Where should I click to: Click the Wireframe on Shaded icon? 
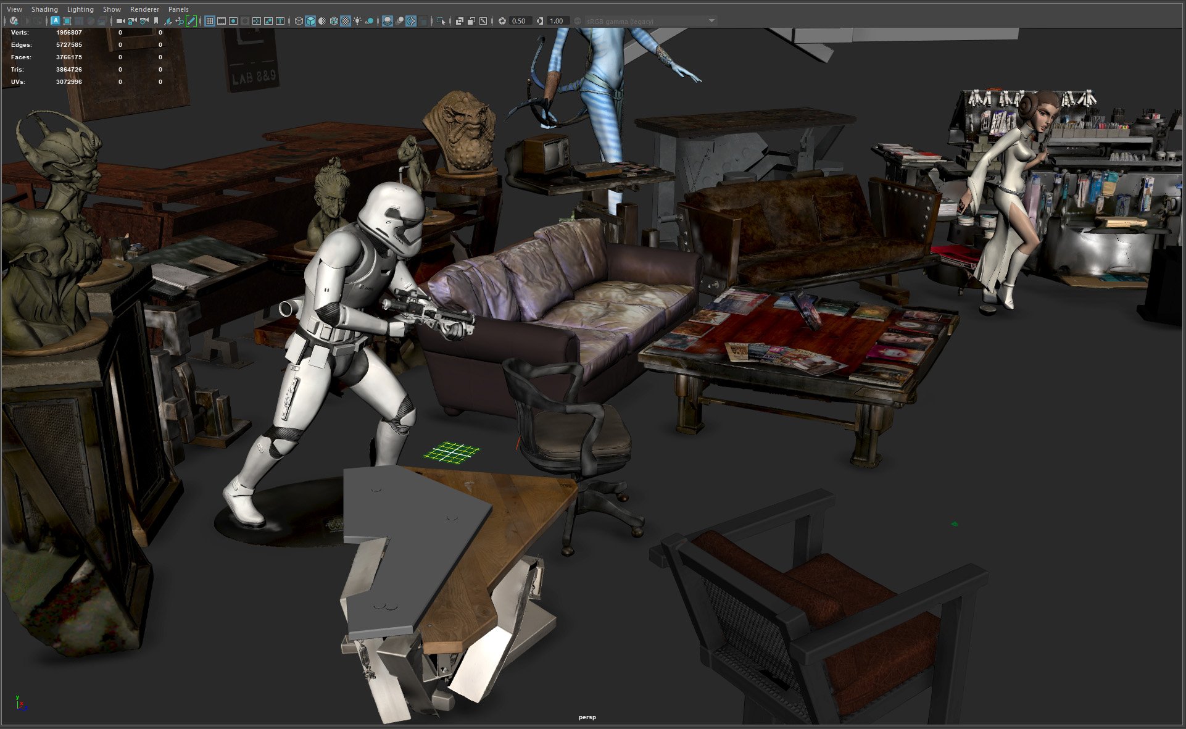[x=334, y=21]
